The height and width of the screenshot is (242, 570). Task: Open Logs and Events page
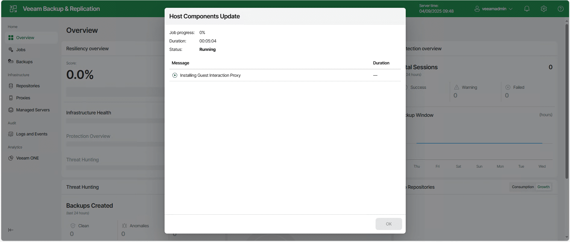[32, 134]
